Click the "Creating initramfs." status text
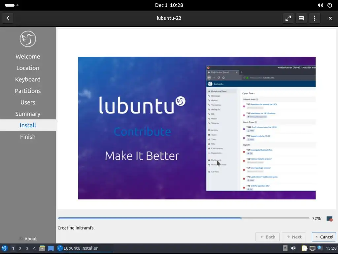The width and height of the screenshot is (338, 254). point(76,228)
